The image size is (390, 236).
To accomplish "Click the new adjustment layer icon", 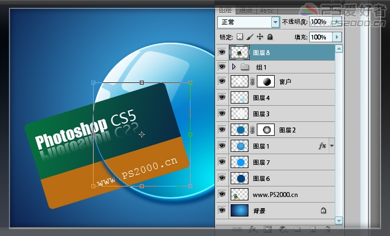I will click(282, 229).
